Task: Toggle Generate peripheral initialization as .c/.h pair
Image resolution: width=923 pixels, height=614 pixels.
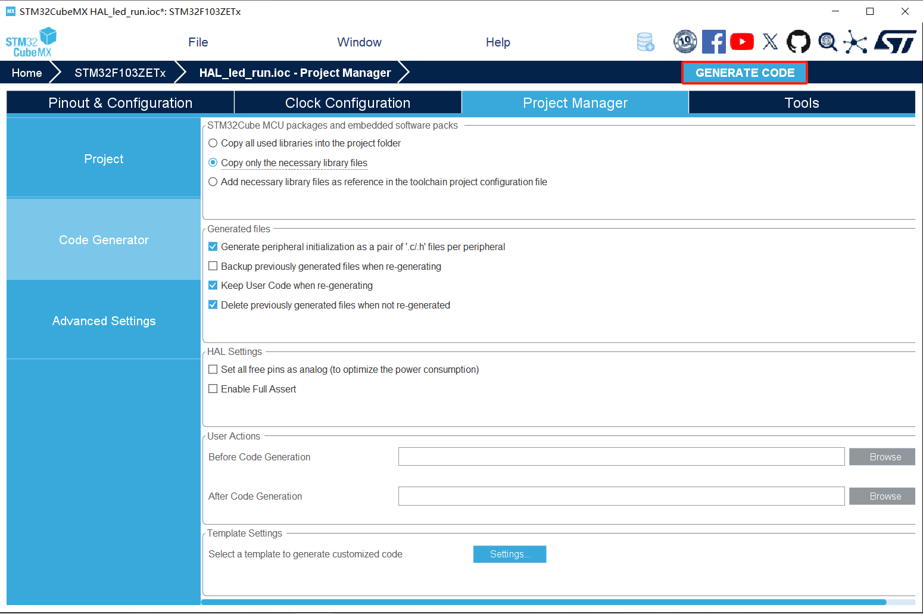Action: 213,247
